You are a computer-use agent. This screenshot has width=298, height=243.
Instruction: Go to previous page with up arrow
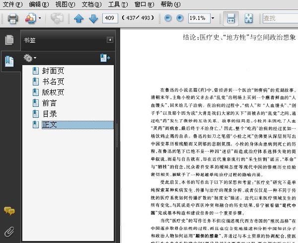pos(78,18)
